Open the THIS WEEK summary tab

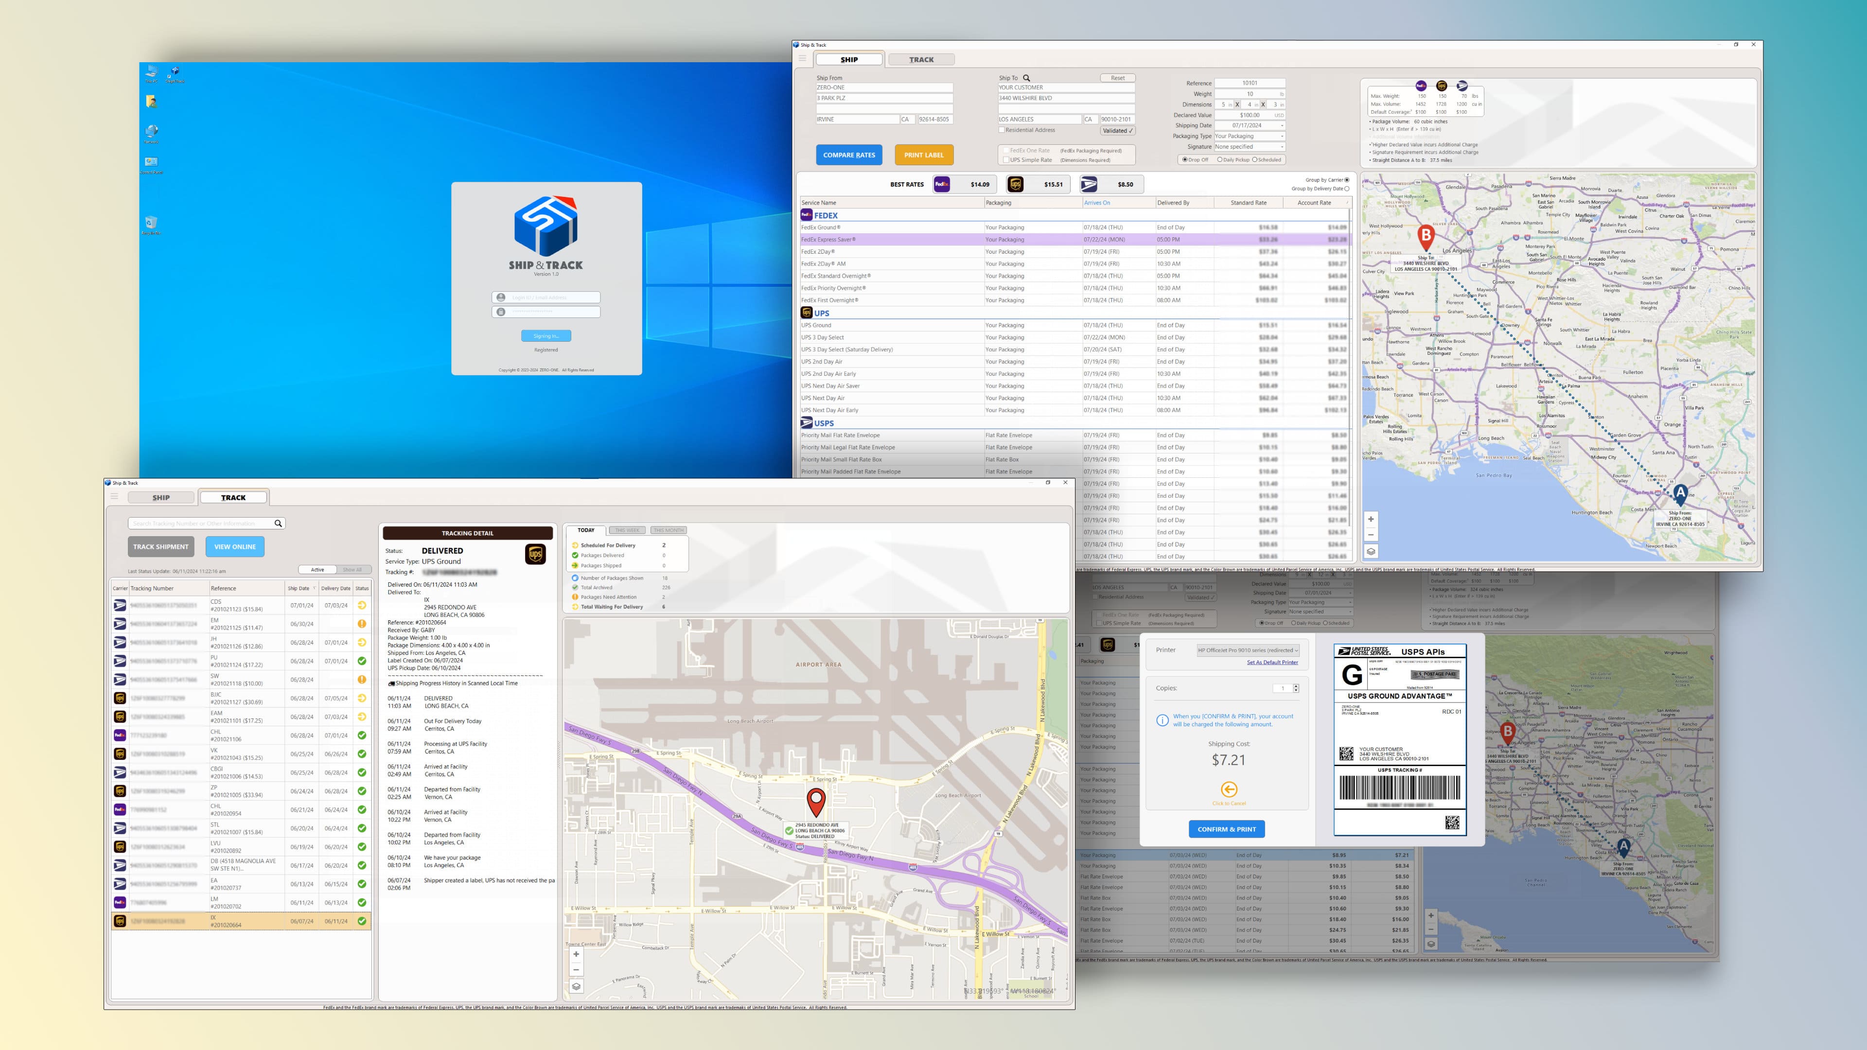click(628, 530)
